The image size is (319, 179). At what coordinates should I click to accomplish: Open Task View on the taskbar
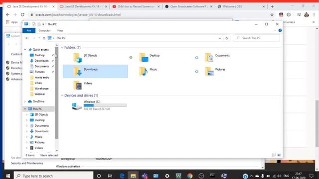[110, 176]
